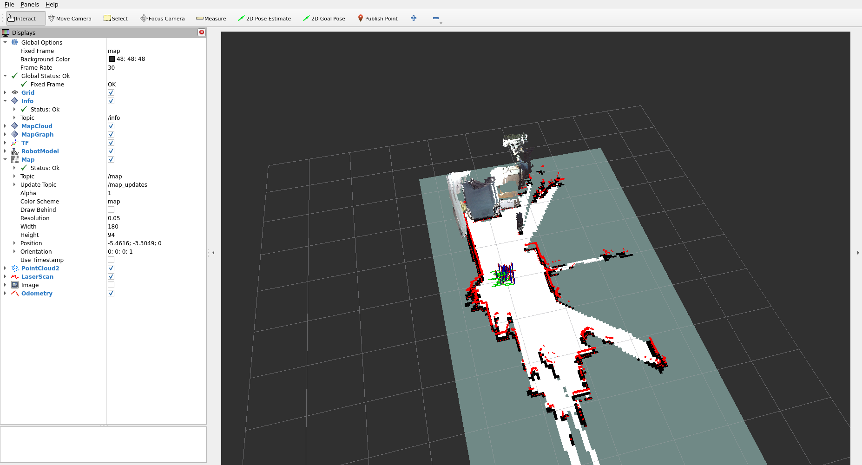Screen dimensions: 862x465
Task: Uncheck the MapCloud display
Action: [111, 126]
